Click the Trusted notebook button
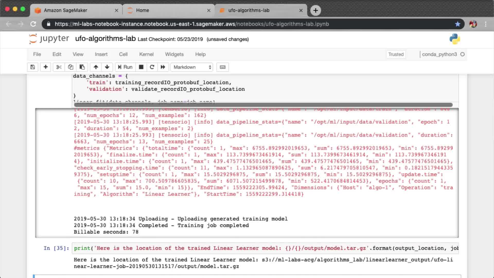 click(396, 54)
